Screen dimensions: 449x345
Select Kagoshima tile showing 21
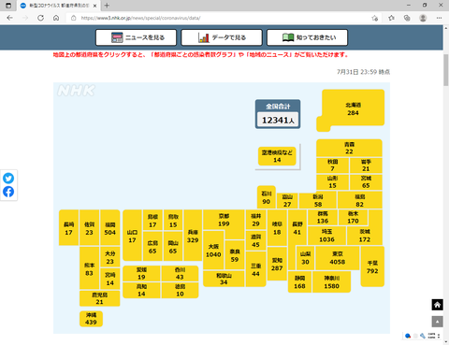pos(99,298)
